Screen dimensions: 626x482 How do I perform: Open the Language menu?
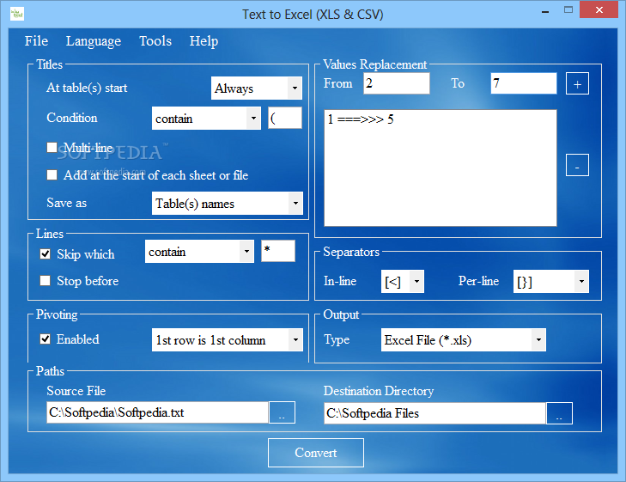pos(94,41)
